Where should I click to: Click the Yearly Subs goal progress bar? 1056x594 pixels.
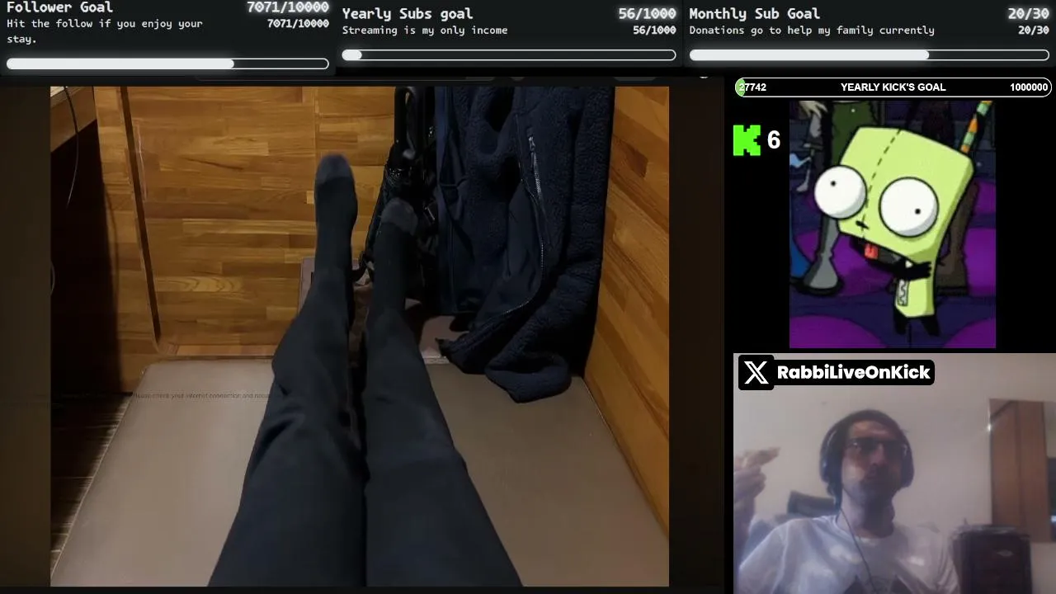(509, 55)
